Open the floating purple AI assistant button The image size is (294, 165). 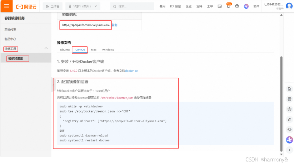point(289,140)
